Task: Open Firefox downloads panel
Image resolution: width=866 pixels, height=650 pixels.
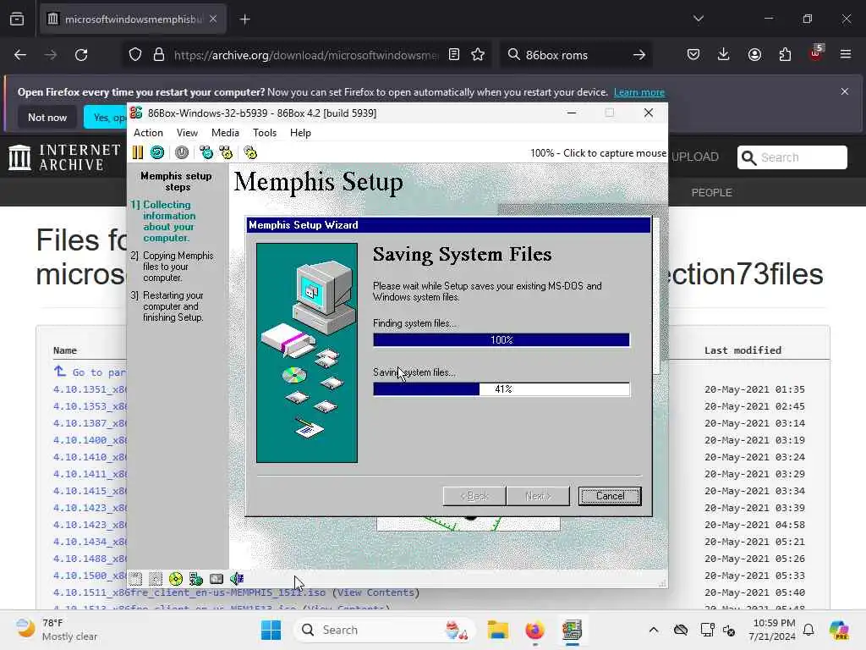Action: 724,55
